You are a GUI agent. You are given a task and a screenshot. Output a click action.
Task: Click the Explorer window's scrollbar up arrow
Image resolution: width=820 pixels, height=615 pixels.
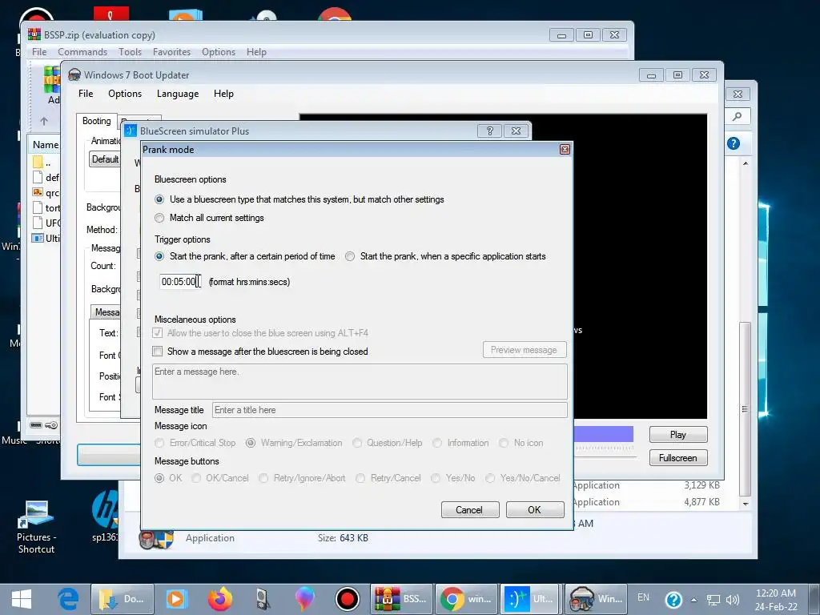click(x=746, y=163)
